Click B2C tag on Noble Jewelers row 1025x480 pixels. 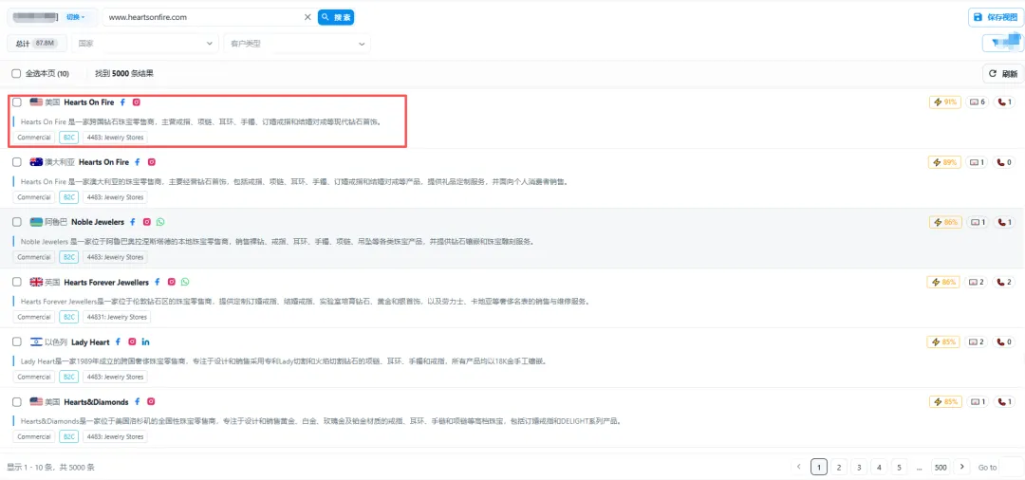tap(68, 257)
